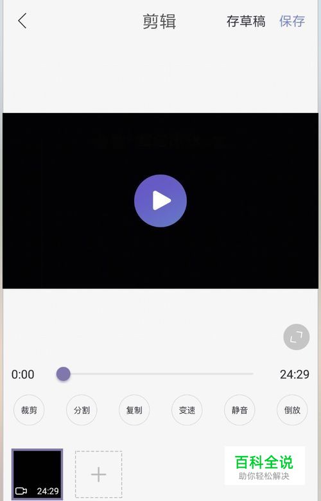Reverse the clip with 倒放
Screen dimensions: 321x501
tap(292, 410)
